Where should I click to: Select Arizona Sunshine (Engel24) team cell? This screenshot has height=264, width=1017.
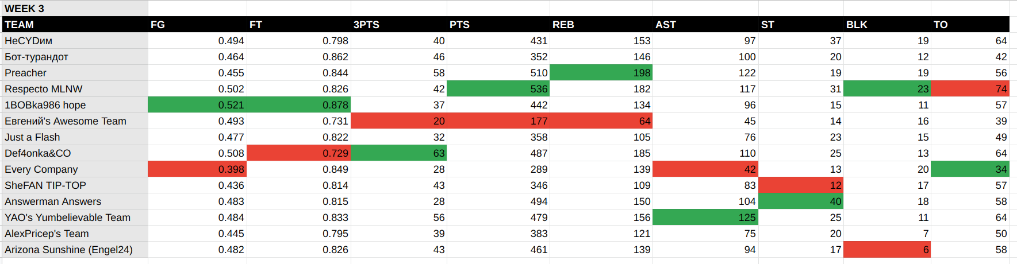[x=74, y=249]
